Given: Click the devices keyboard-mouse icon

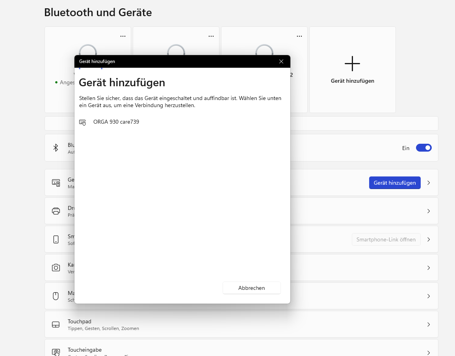Looking at the screenshot, I should pos(56,183).
